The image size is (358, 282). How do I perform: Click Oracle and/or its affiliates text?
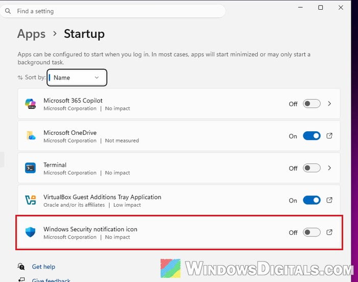pos(74,205)
